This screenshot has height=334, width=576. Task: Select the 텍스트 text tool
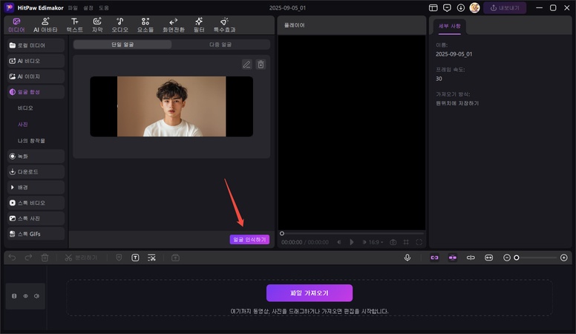point(74,25)
